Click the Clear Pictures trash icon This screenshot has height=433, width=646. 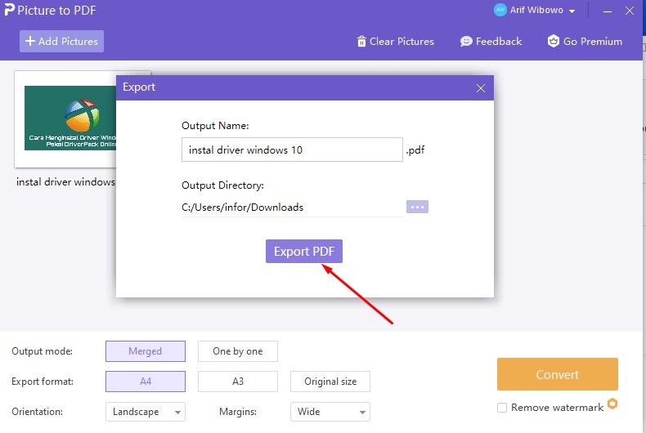pos(361,42)
